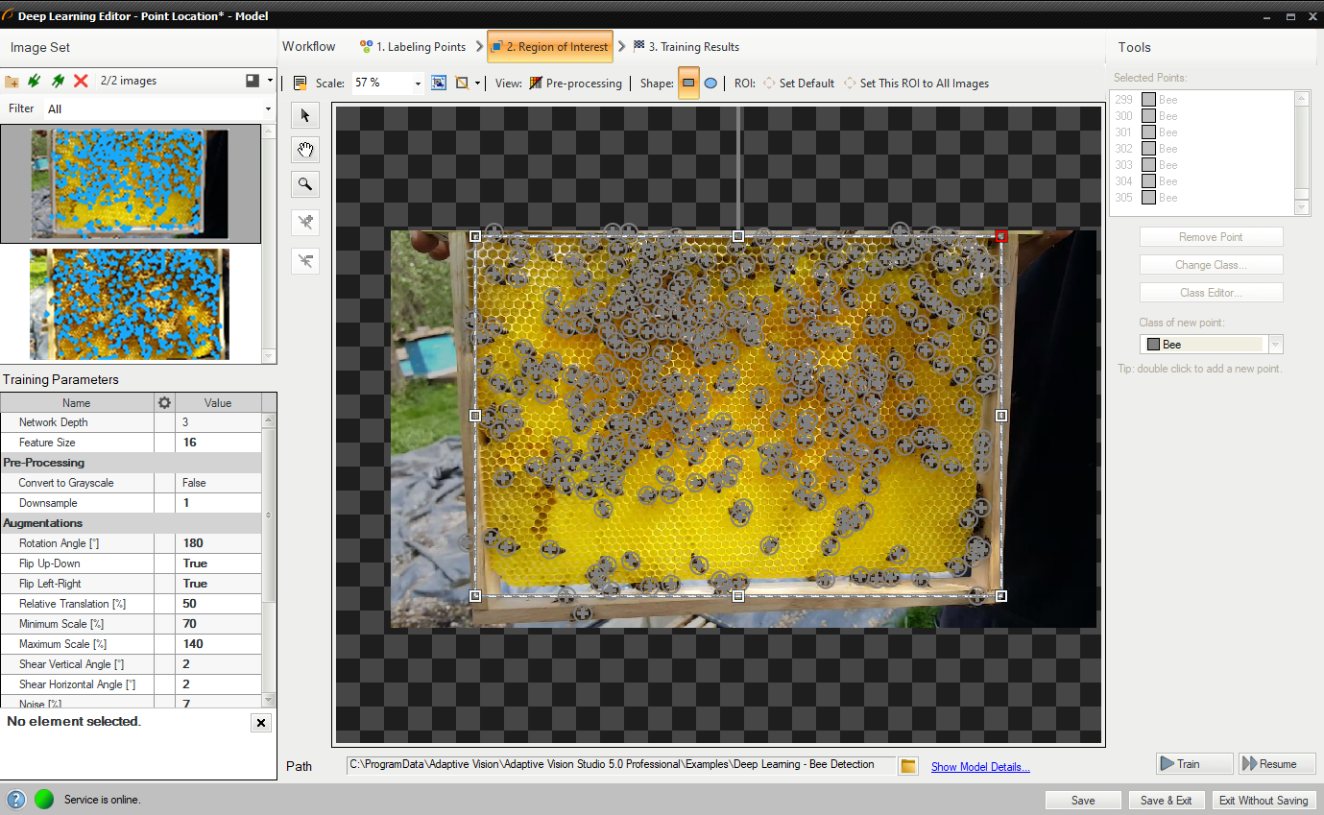Select the second image thumbnail
1324x815 pixels.
coord(129,304)
